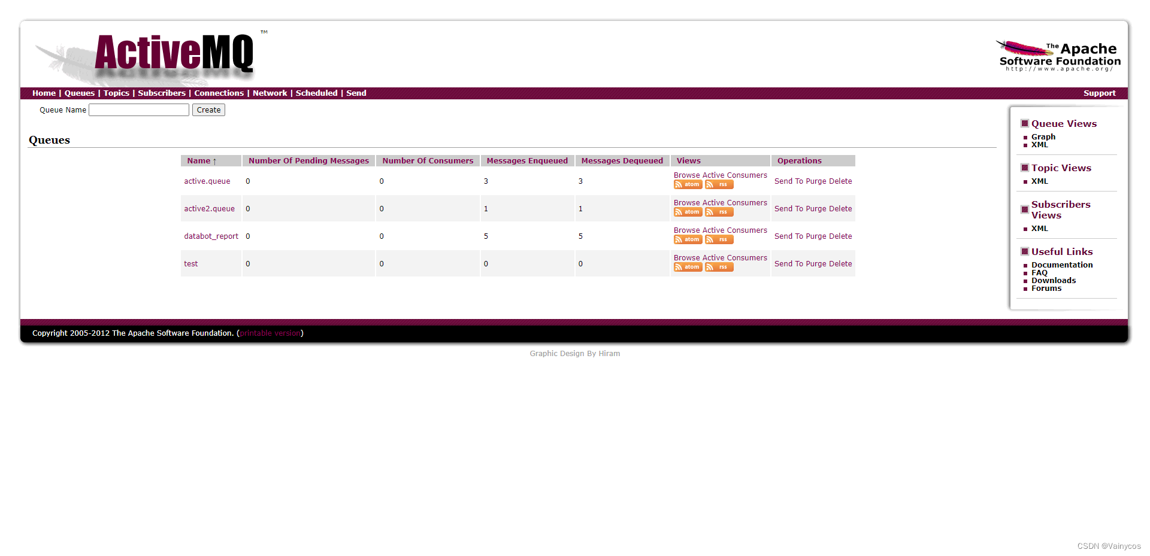The width and height of the screenshot is (1150, 556).
Task: Delete the test queue
Action: (x=840, y=264)
